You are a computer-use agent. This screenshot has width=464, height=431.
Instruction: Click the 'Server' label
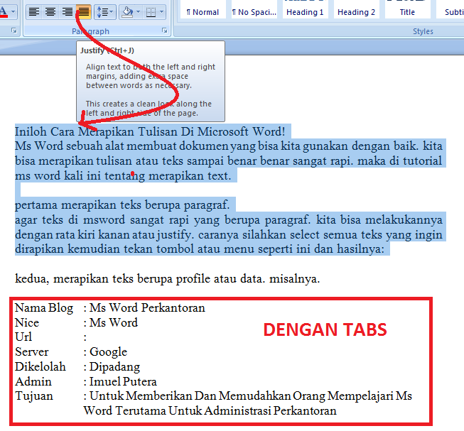pyautogui.click(x=32, y=351)
